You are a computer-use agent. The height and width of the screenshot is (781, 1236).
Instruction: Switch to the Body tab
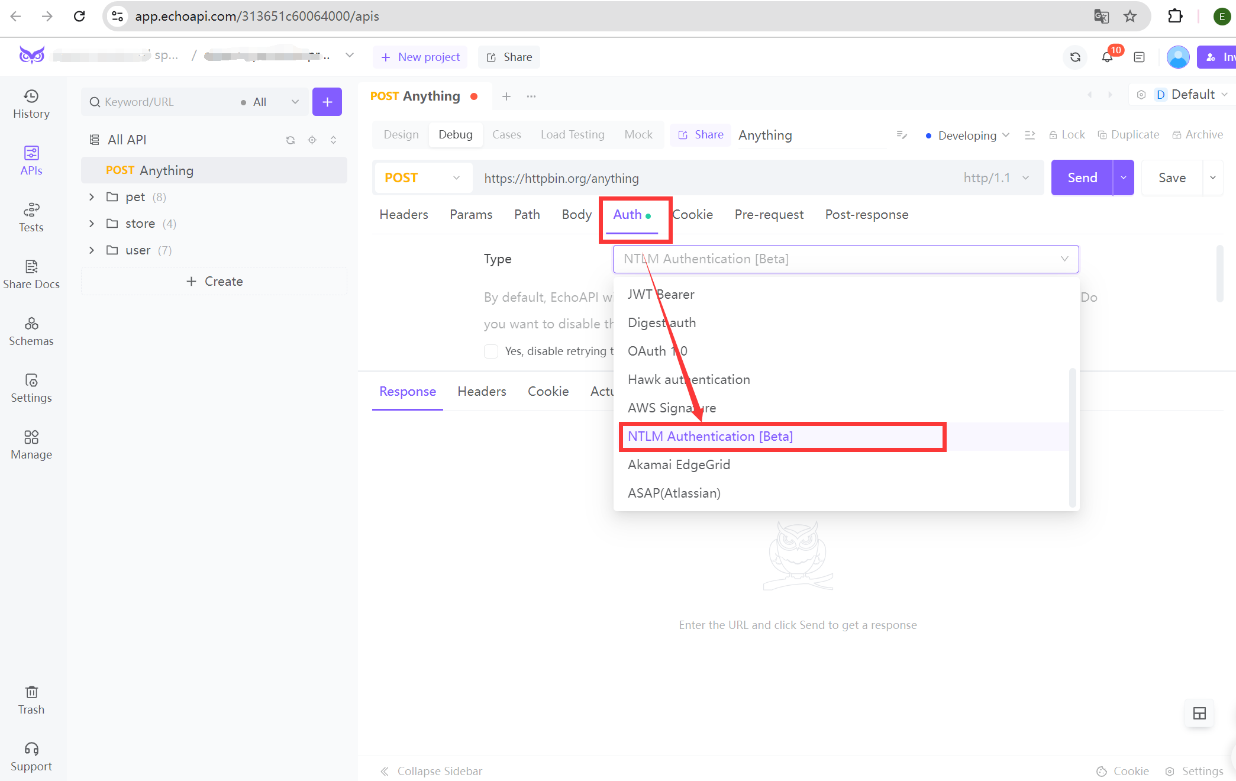(x=576, y=214)
